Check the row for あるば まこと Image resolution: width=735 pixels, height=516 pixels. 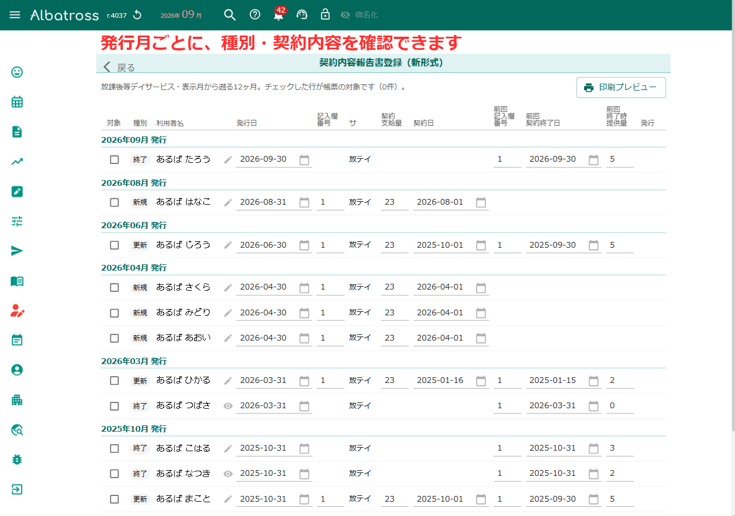point(114,499)
